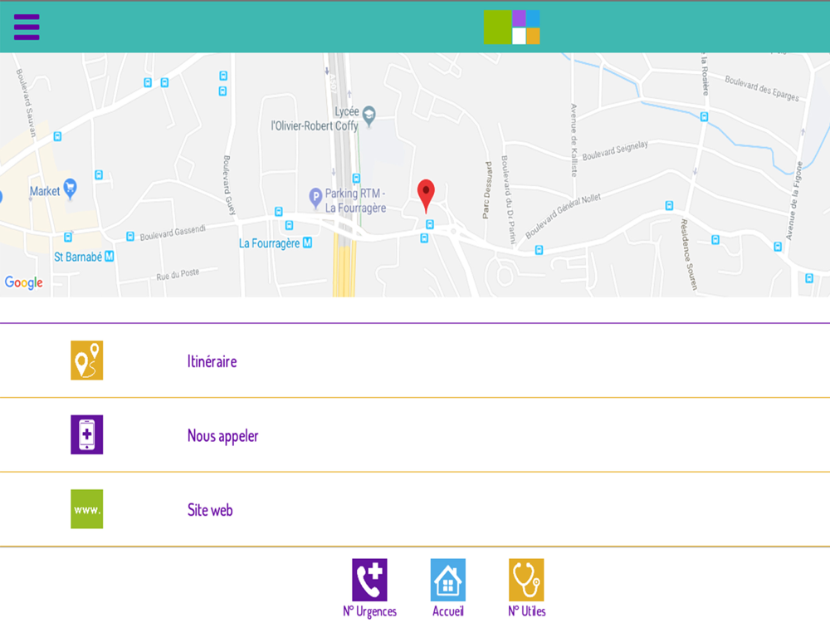The height and width of the screenshot is (623, 830).
Task: Tap the Parking RTM La Fourragère marker
Action: click(315, 198)
